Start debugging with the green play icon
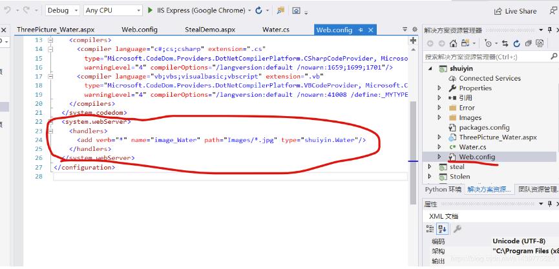 tap(150, 10)
